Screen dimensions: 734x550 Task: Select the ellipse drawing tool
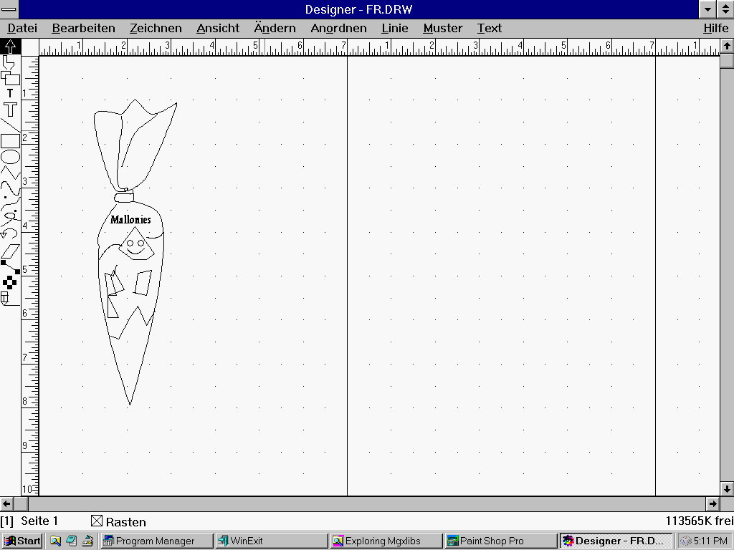tap(10, 157)
